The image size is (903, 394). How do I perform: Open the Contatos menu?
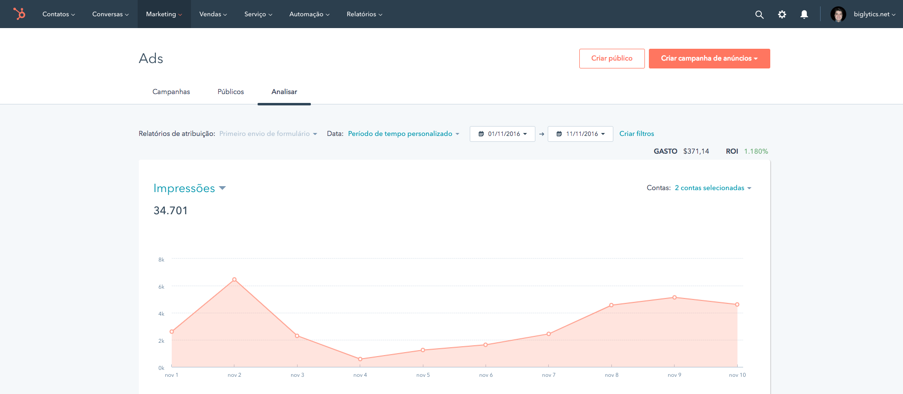click(59, 14)
